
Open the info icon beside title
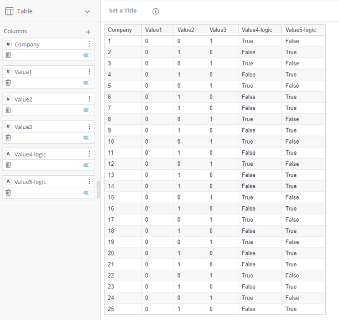coord(155,12)
